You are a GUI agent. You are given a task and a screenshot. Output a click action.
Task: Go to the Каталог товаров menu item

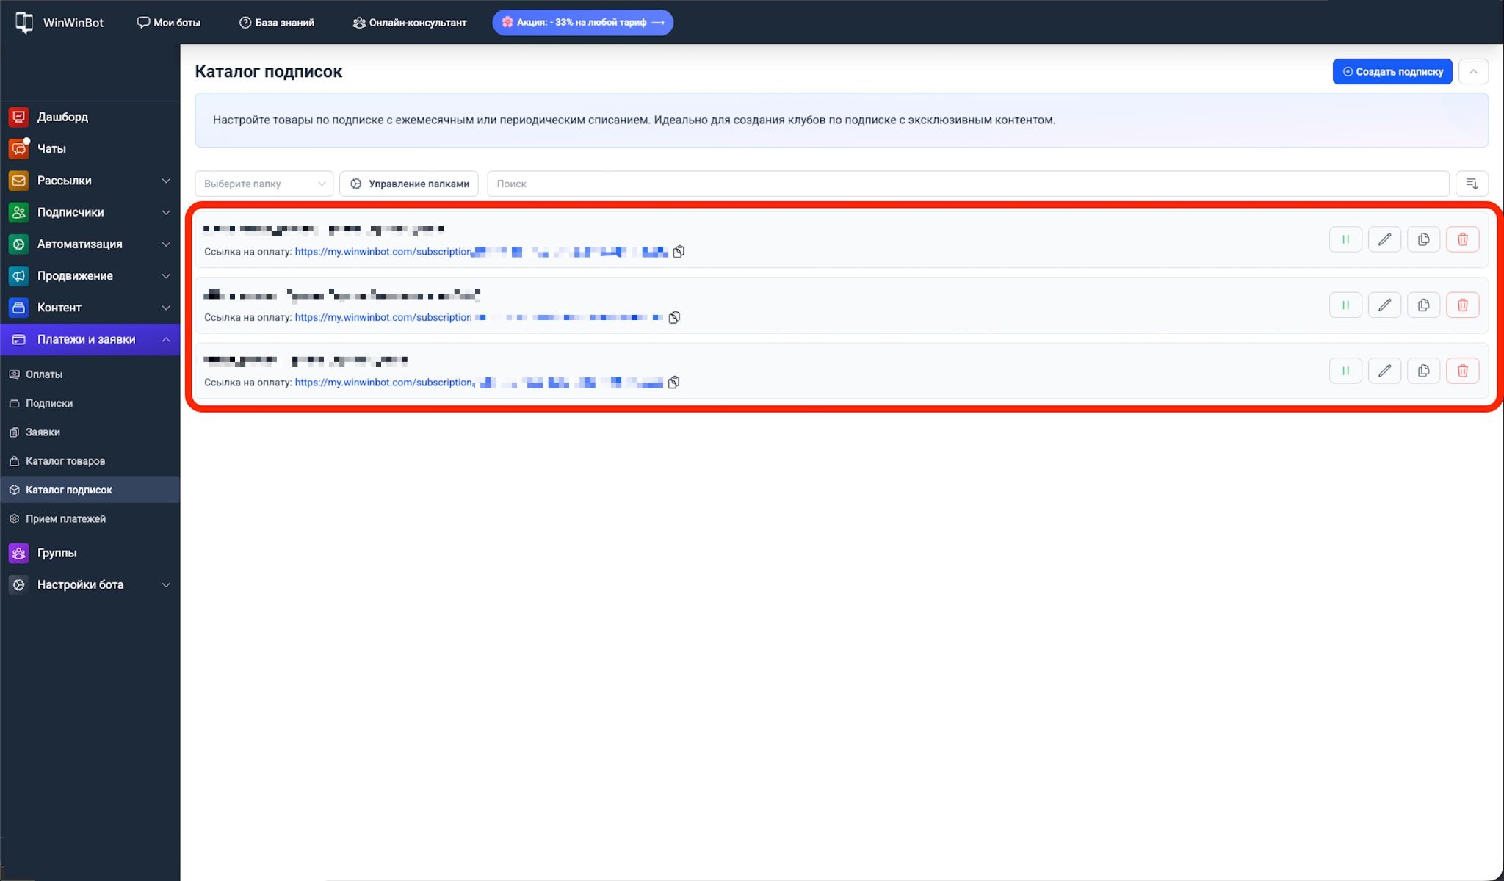[x=65, y=461]
